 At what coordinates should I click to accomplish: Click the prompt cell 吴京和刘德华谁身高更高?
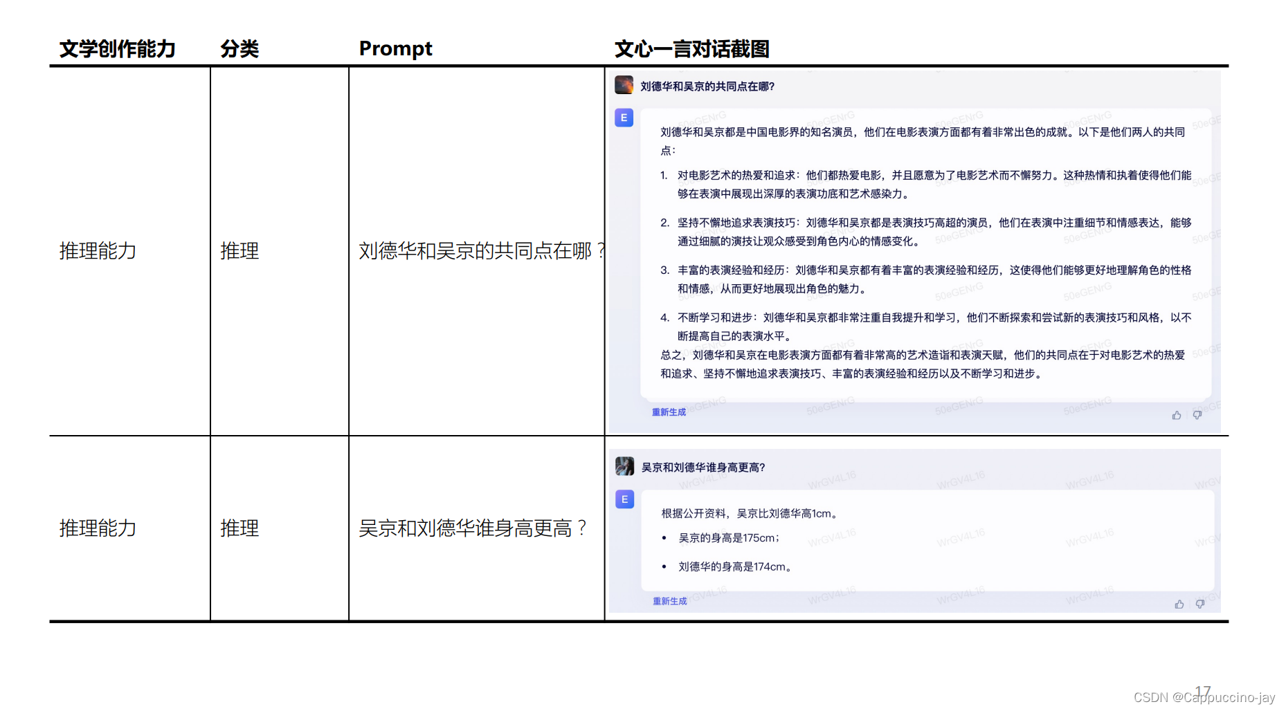tap(473, 528)
